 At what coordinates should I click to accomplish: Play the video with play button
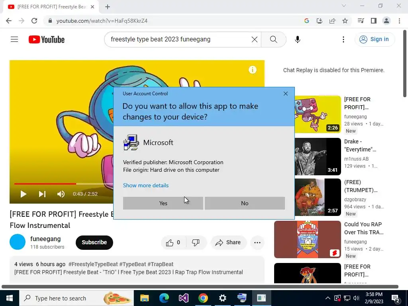click(23, 194)
